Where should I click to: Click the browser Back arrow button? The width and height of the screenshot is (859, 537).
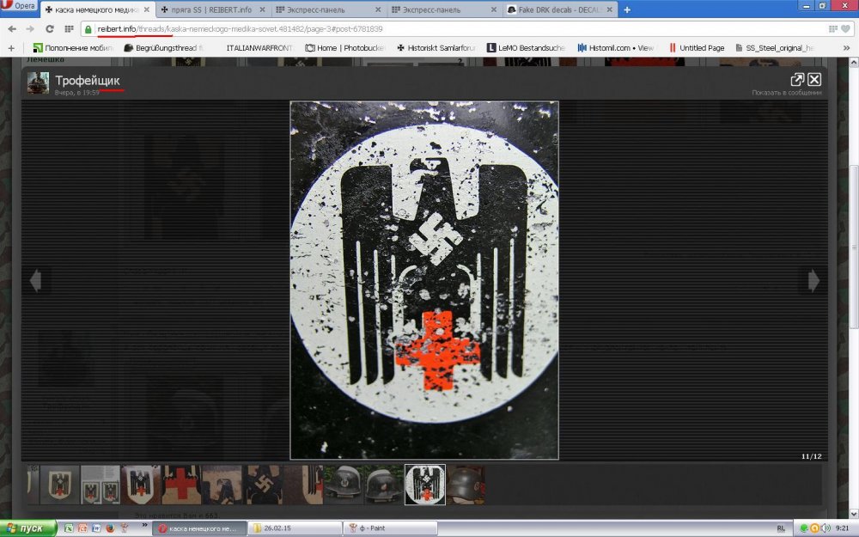11,28
